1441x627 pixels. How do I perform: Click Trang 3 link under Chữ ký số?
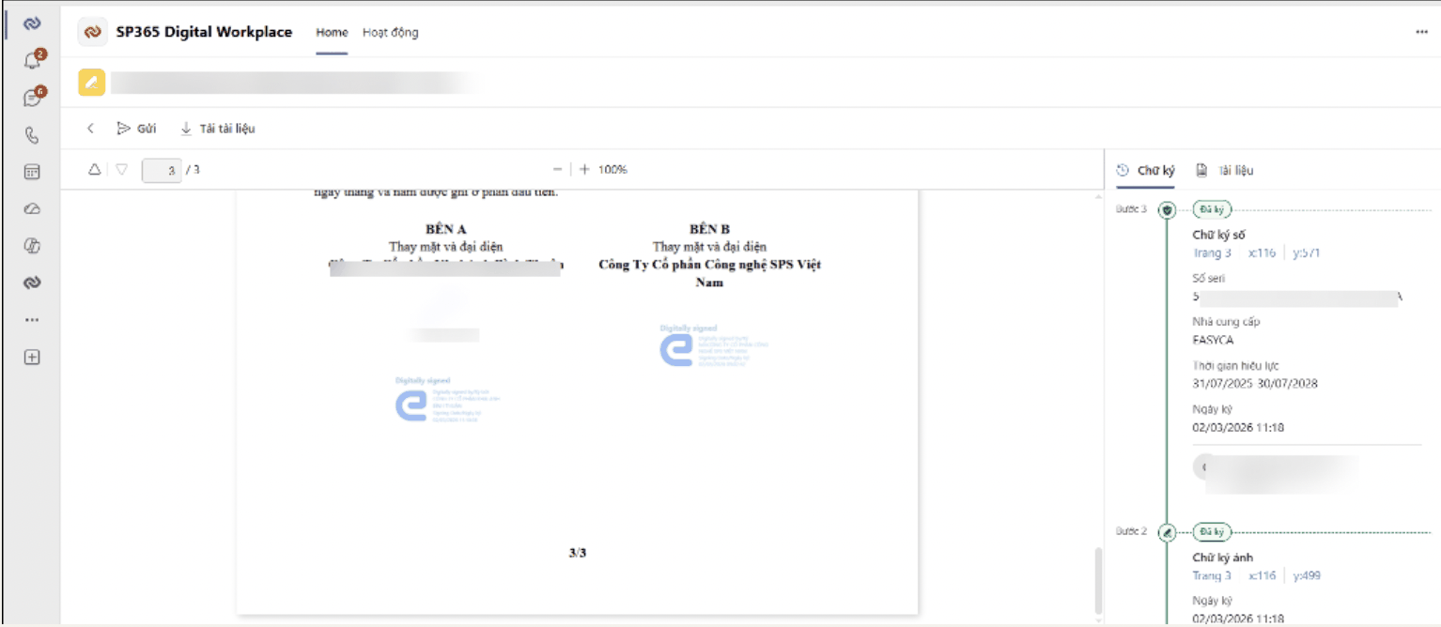tap(1212, 253)
